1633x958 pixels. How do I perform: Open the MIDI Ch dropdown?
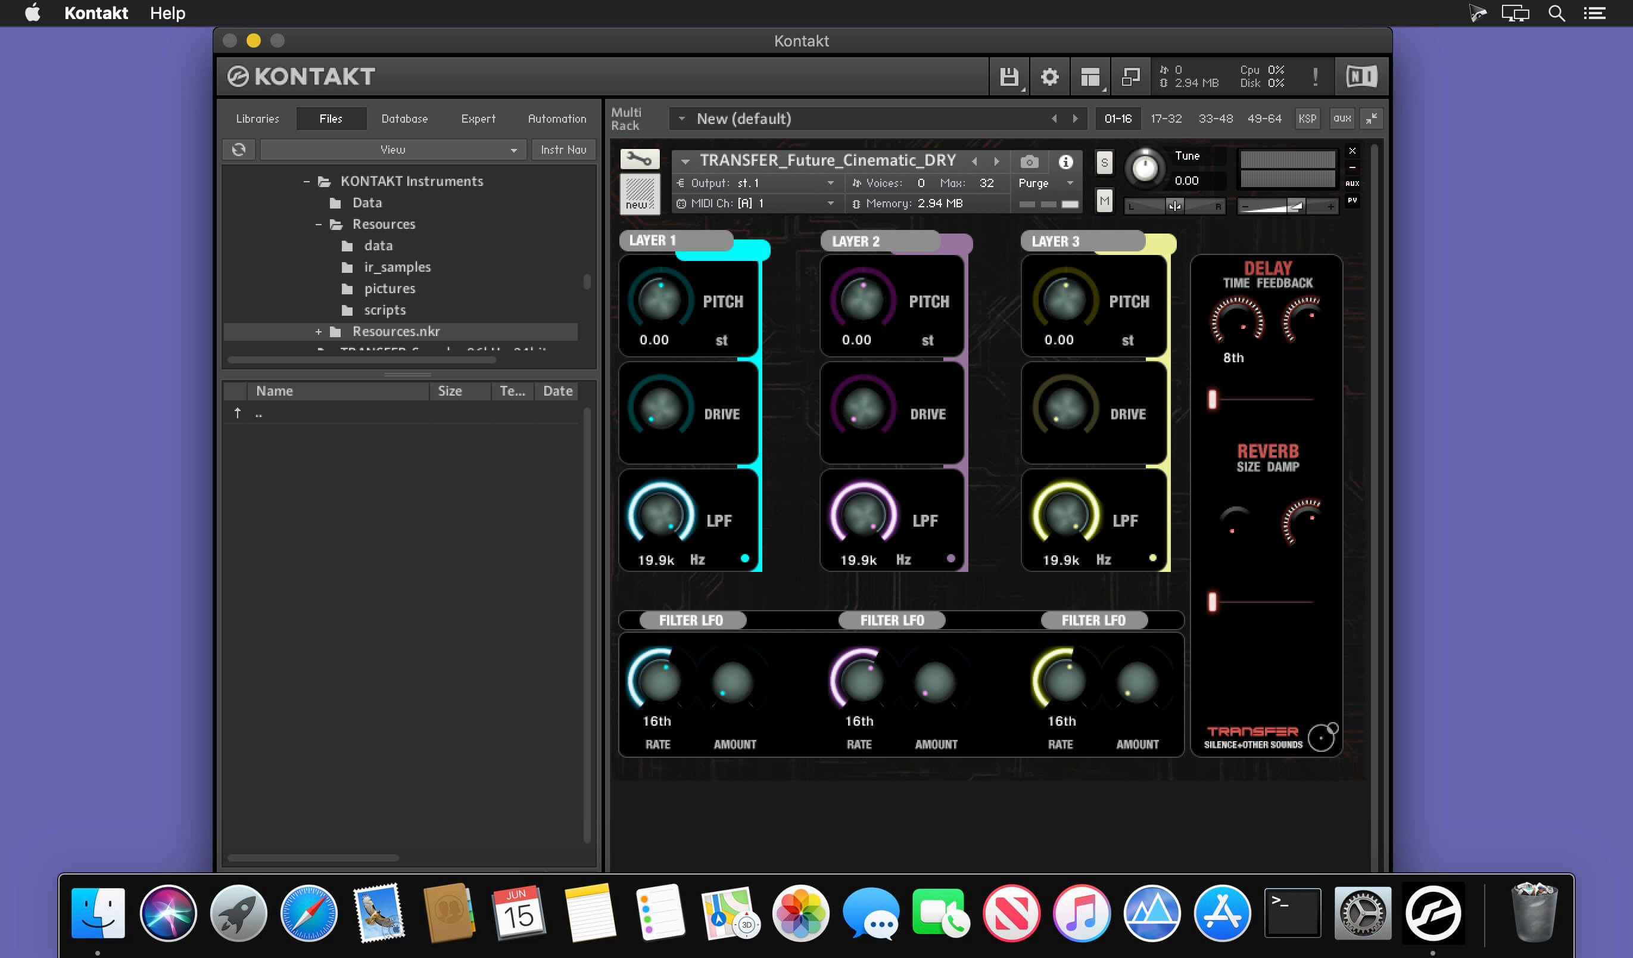(756, 204)
